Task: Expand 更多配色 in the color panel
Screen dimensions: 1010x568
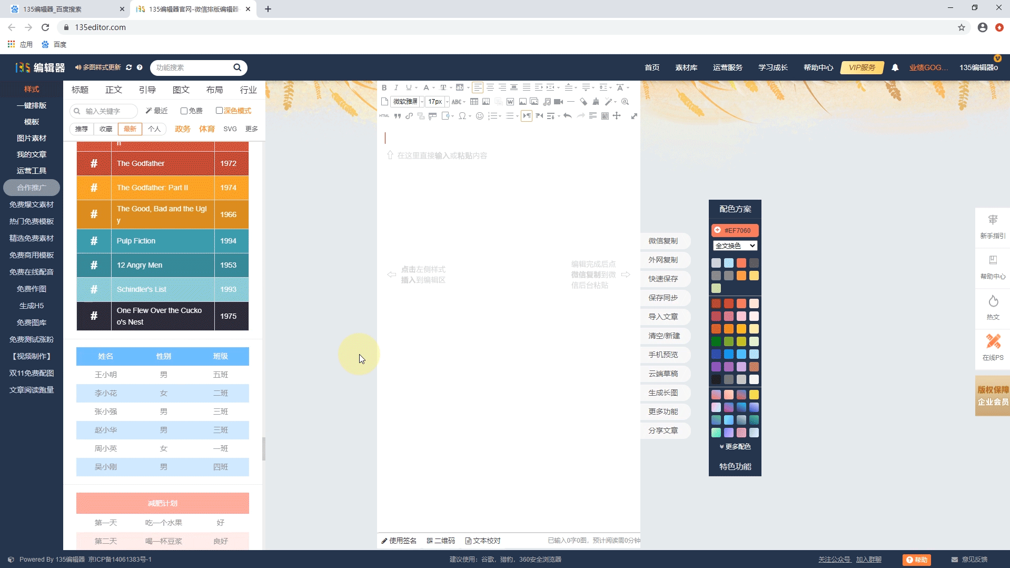Action: [735, 447]
